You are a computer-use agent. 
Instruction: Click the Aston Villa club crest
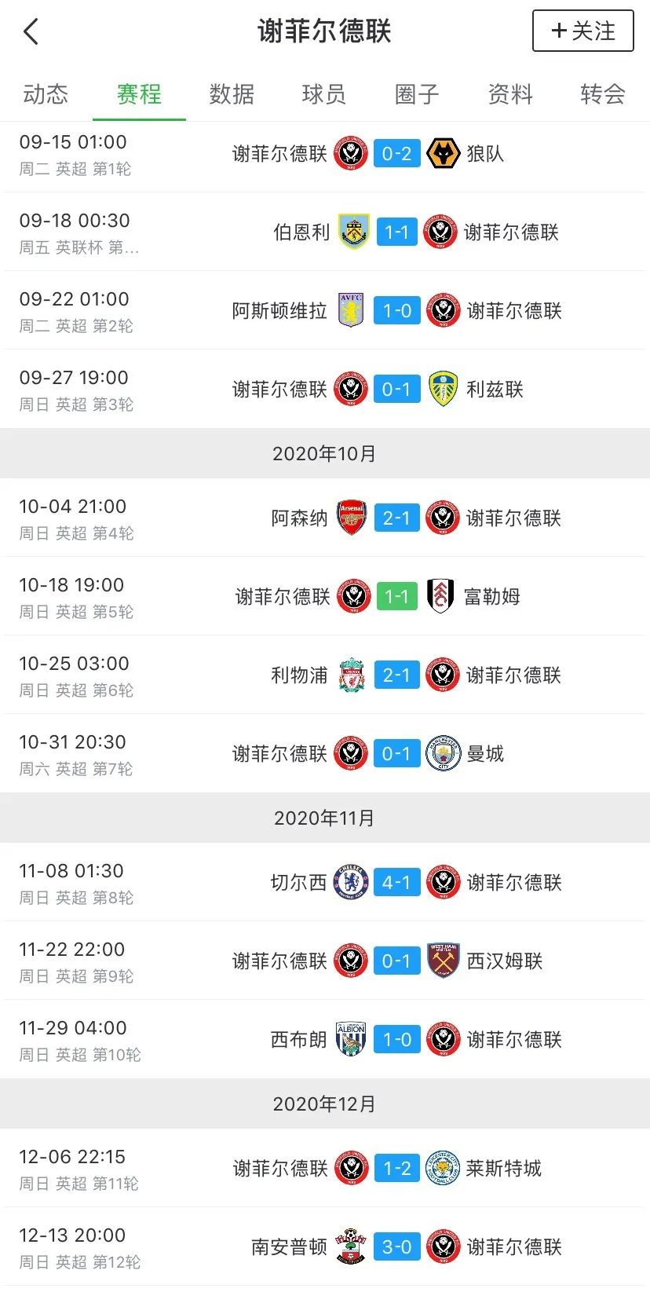[351, 311]
